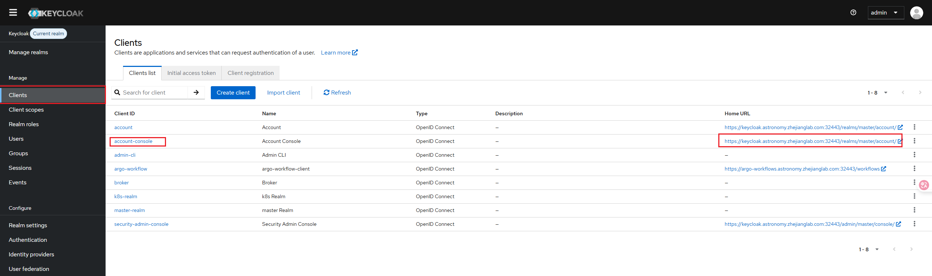This screenshot has height=276, width=932.
Task: Open kebab menu for admin-cli row
Action: [x=914, y=155]
